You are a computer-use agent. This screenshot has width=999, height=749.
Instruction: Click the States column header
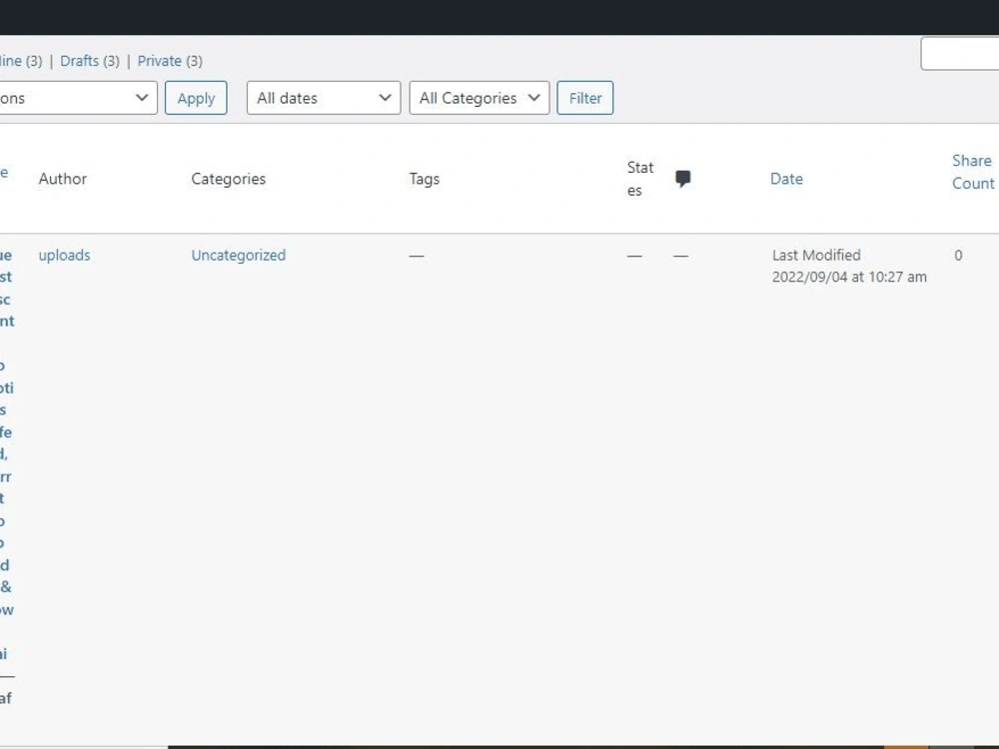(639, 179)
